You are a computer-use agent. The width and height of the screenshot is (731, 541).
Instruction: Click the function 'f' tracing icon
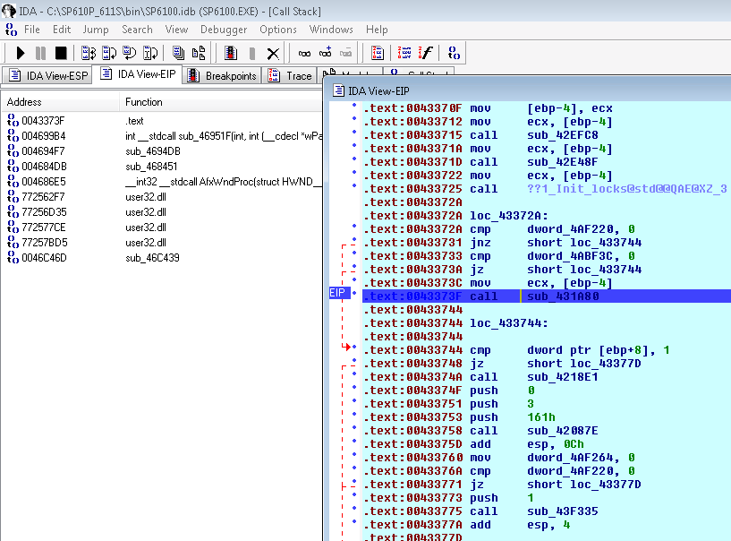[x=426, y=53]
